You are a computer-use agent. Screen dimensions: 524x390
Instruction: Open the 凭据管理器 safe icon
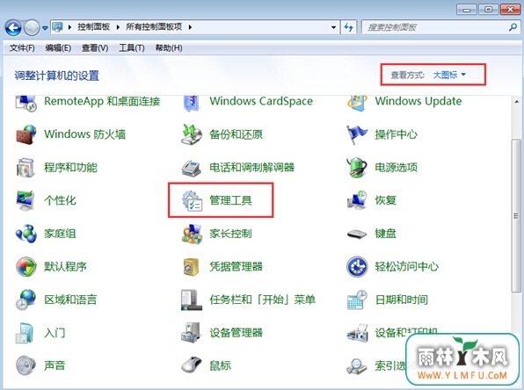click(x=192, y=267)
